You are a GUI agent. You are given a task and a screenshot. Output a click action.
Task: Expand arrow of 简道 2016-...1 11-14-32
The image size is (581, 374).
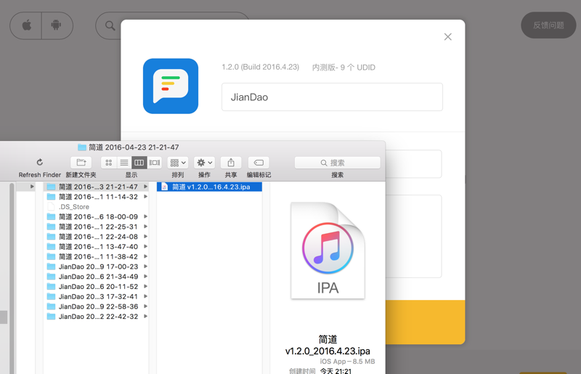click(146, 197)
